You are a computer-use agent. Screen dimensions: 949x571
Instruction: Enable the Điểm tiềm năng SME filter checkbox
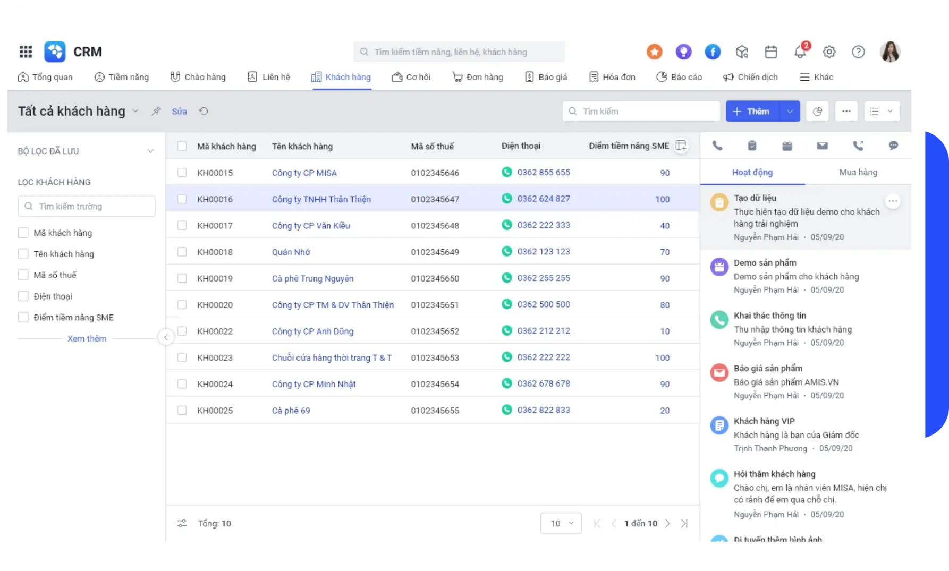23,317
